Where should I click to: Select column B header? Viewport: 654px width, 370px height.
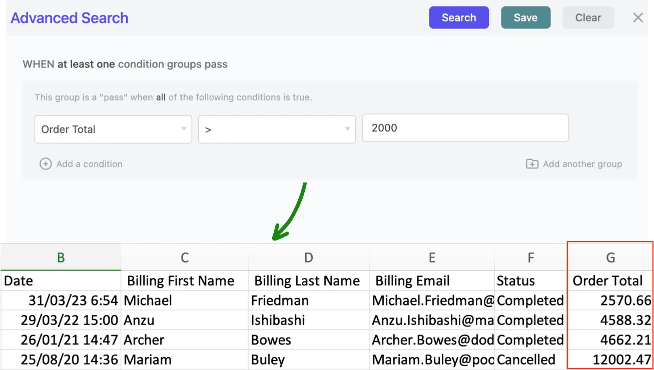[x=61, y=257]
